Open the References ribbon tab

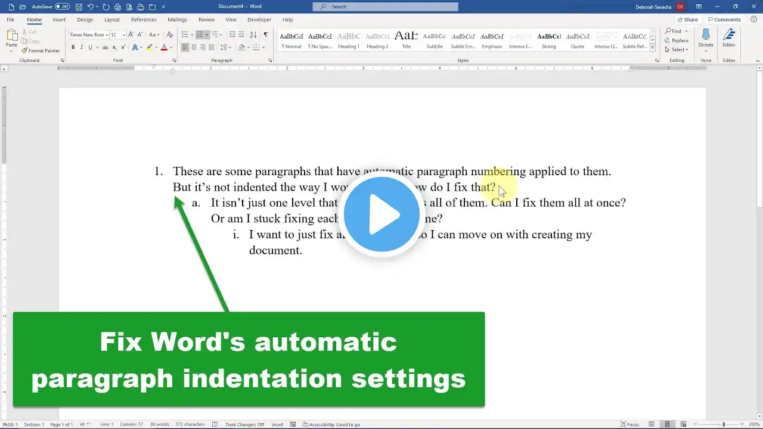click(144, 20)
